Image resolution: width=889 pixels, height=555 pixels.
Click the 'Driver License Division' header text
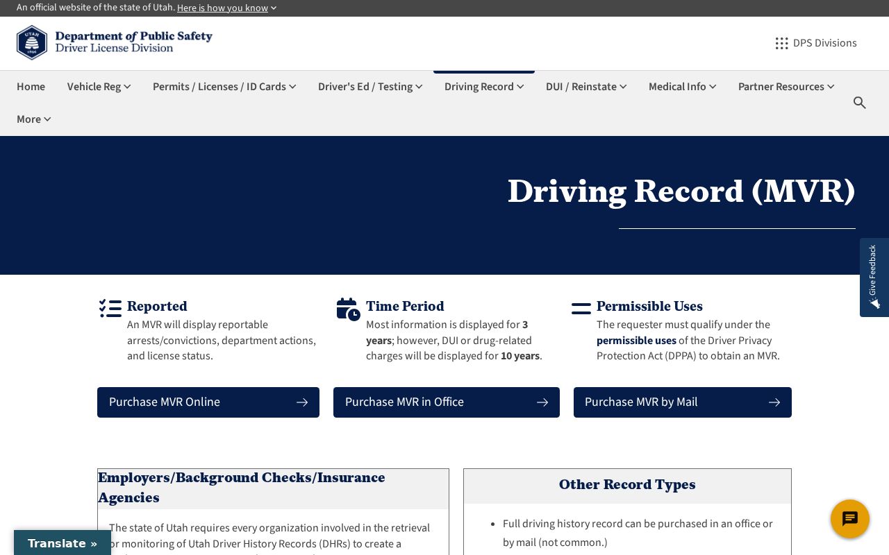coord(114,49)
